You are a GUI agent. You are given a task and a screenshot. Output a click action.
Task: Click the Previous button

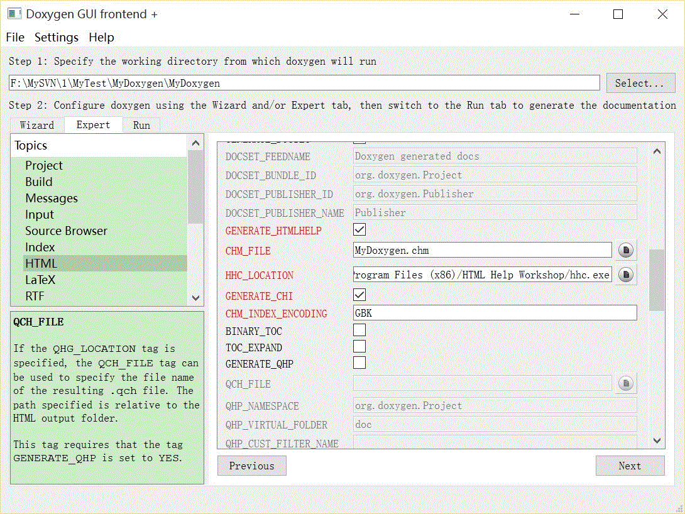(x=251, y=466)
